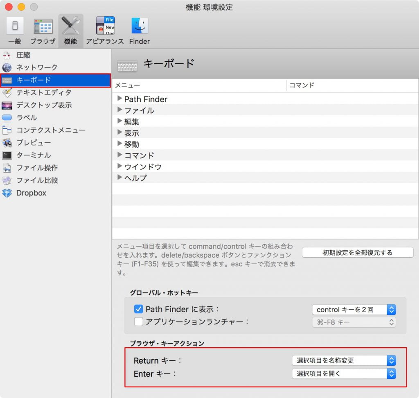Viewport: 419px width, 398px height.
Task: Select ネットワーク in the sidebar
Action: [x=37, y=67]
